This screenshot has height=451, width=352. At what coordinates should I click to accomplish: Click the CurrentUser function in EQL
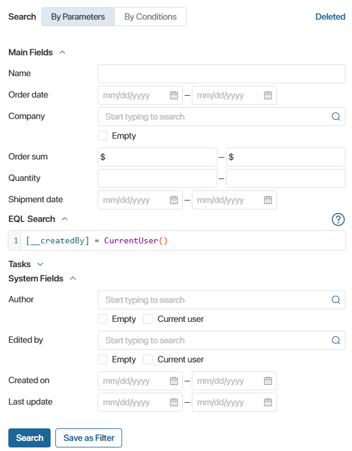tap(131, 240)
